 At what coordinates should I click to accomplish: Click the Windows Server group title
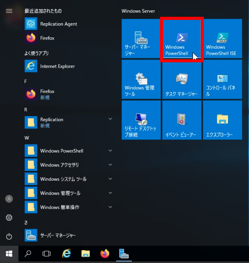click(x=138, y=11)
